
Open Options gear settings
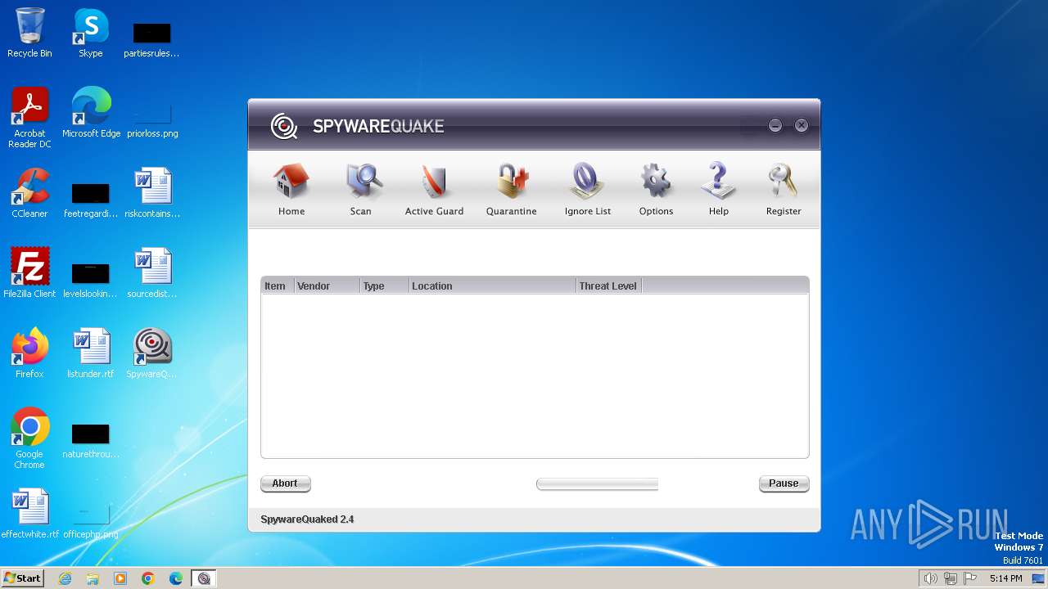pos(656,189)
